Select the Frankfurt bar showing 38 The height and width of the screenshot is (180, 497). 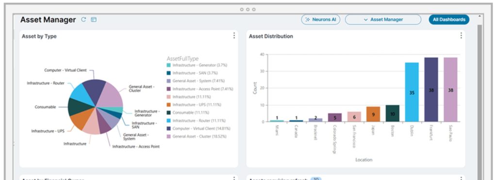(431, 90)
